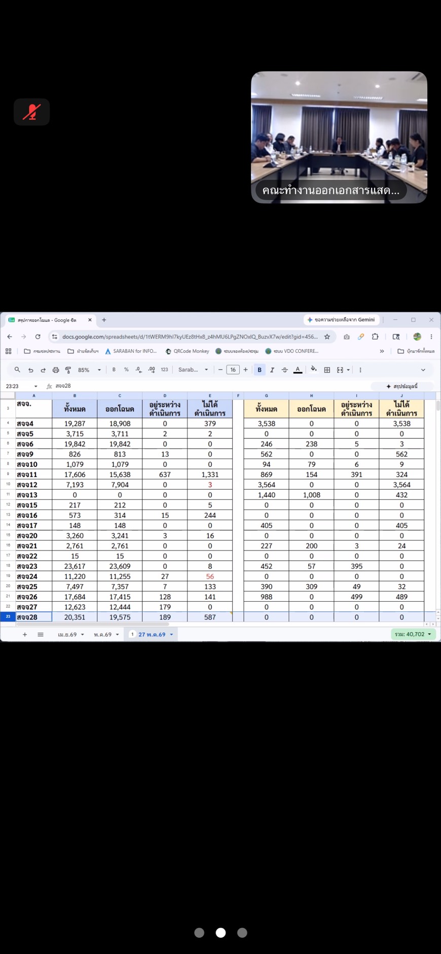Open the Chrome profile avatar
The height and width of the screenshot is (954, 441).
[x=417, y=337]
